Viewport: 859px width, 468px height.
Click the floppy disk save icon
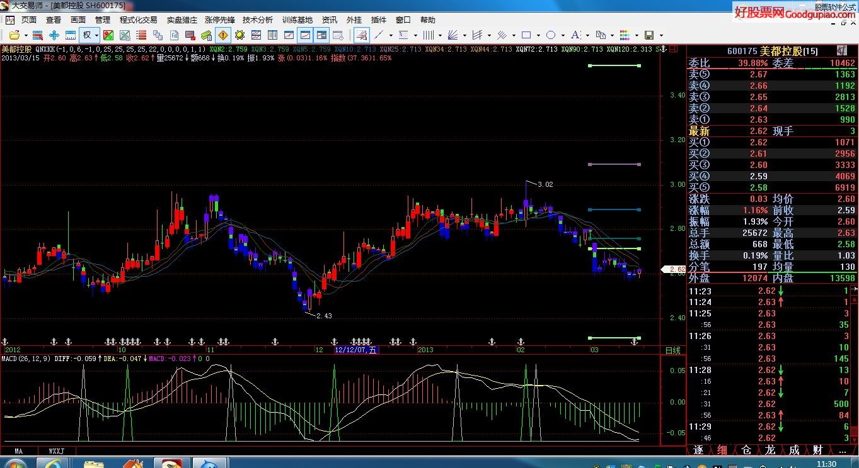point(649,35)
